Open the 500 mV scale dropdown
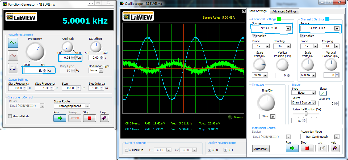Screen dimensions: 348x160 [313, 75]
